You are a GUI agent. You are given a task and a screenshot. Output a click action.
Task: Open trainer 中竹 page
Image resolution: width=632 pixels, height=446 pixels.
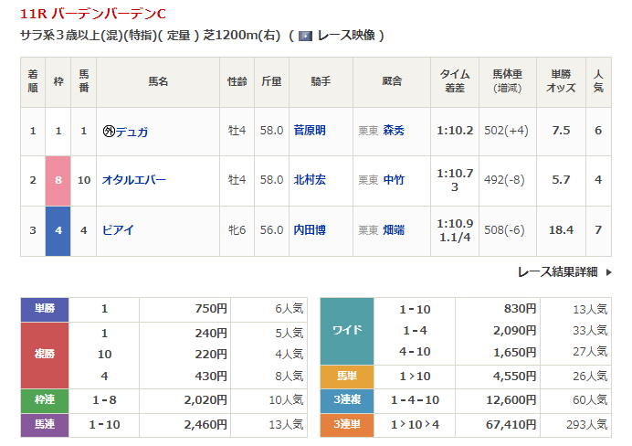(x=394, y=180)
